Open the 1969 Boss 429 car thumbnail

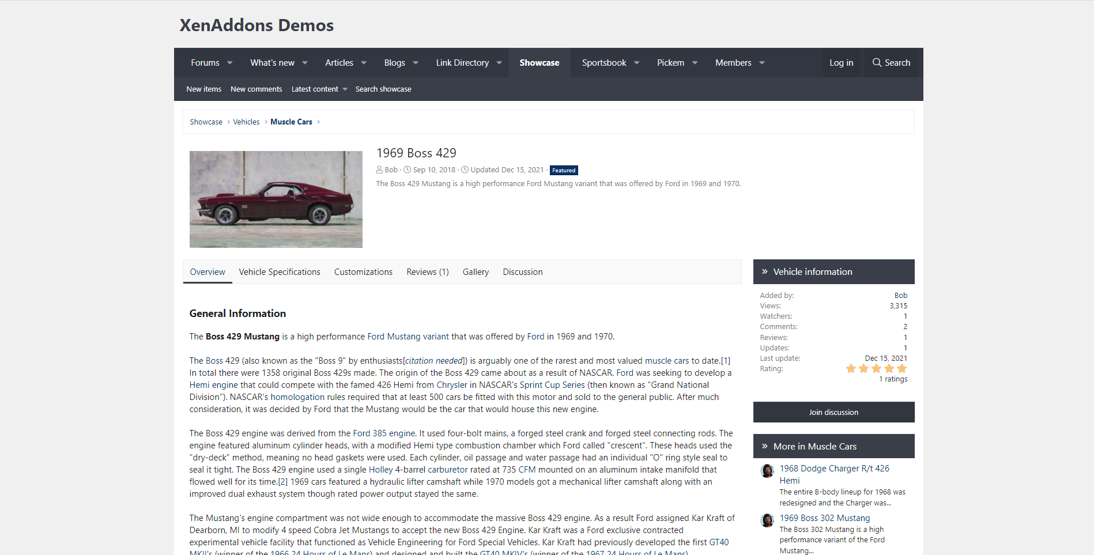pos(276,199)
